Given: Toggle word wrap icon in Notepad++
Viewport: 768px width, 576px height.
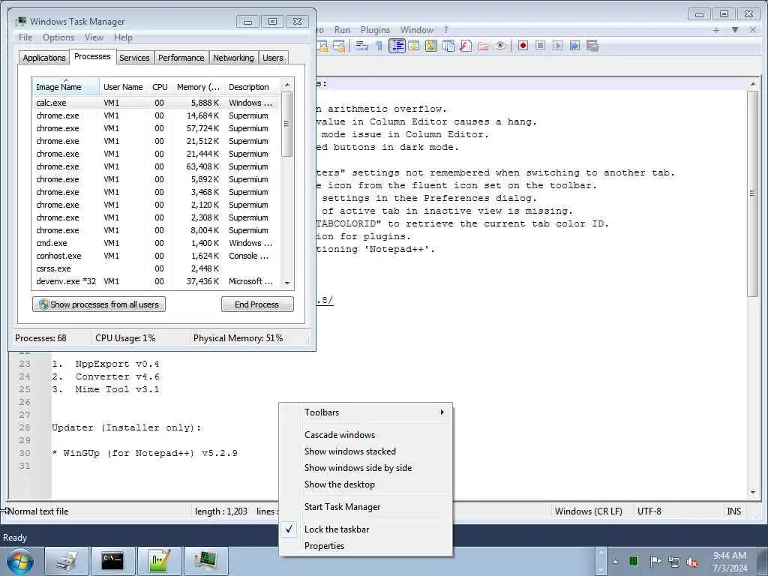Looking at the screenshot, I should point(362,46).
